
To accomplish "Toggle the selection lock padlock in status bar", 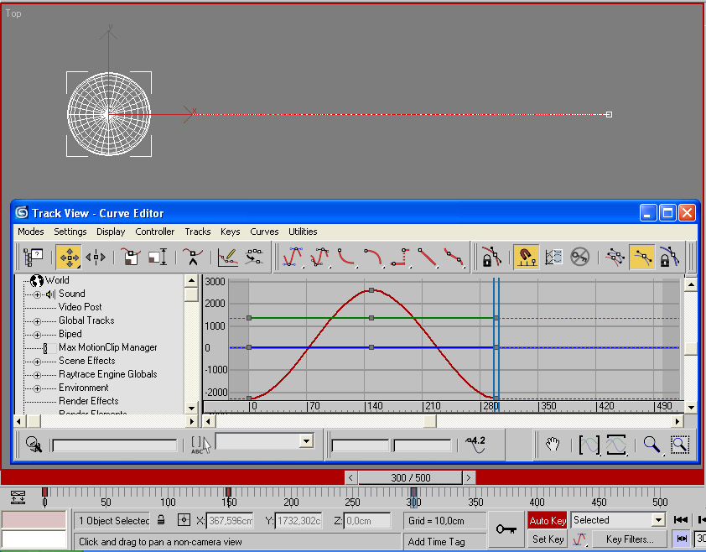I will coord(161,521).
